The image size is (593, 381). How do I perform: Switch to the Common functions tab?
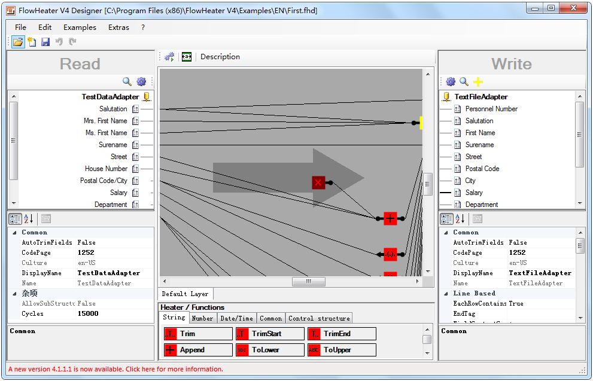coord(271,318)
